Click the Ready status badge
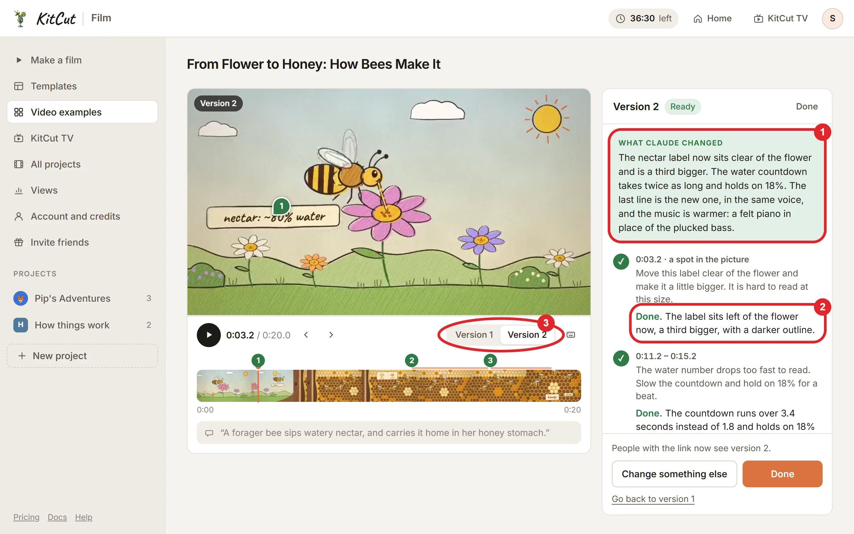 point(682,107)
